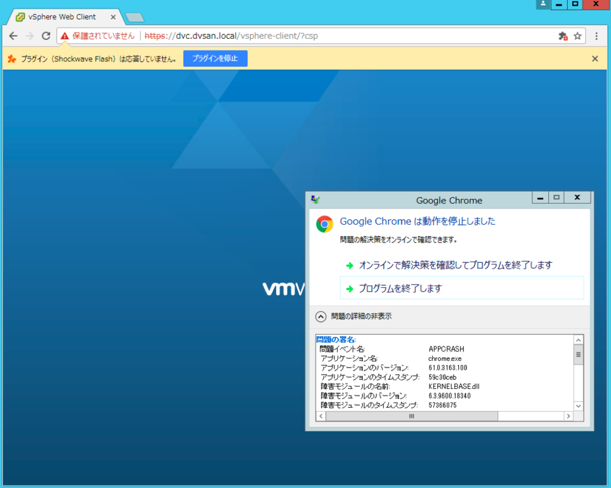This screenshot has height=488, width=611.
Task: Click details scroll down arrow
Action: coord(579,406)
